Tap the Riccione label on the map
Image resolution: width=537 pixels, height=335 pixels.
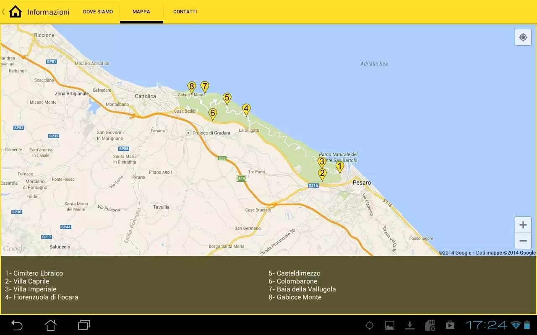click(x=44, y=35)
